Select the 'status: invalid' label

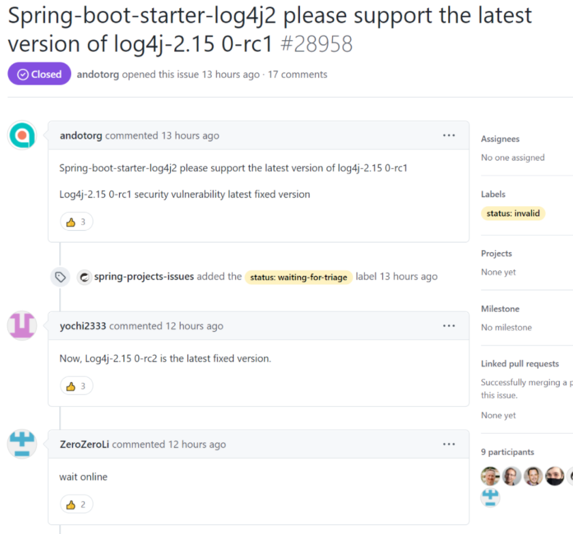click(513, 213)
